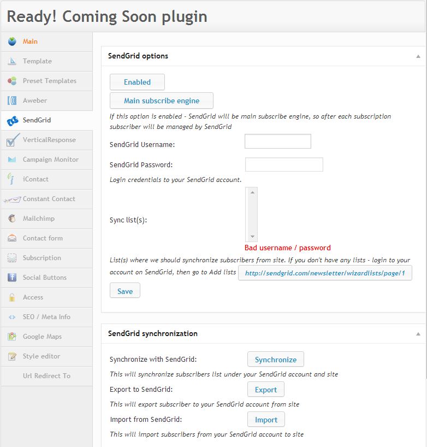Image resolution: width=427 pixels, height=447 pixels.
Task: Collapse the SendGrid options panel
Action: click(418, 56)
